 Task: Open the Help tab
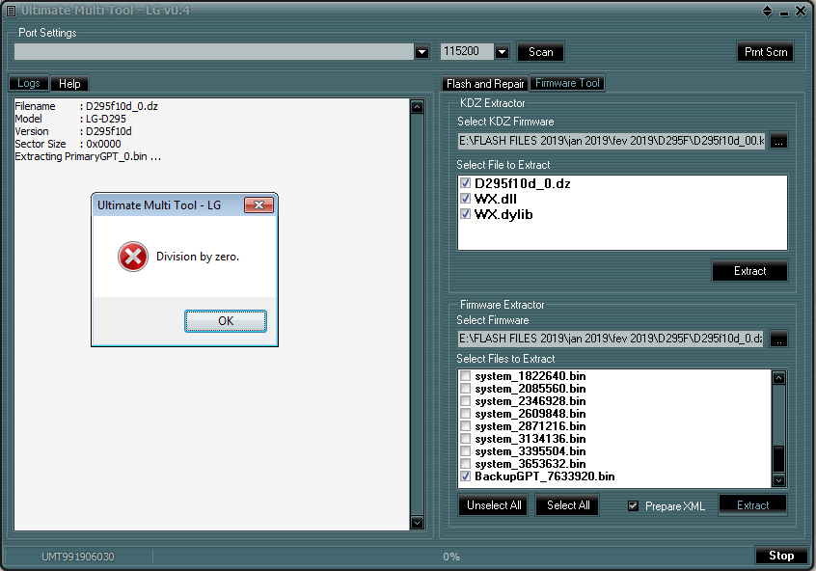click(69, 84)
